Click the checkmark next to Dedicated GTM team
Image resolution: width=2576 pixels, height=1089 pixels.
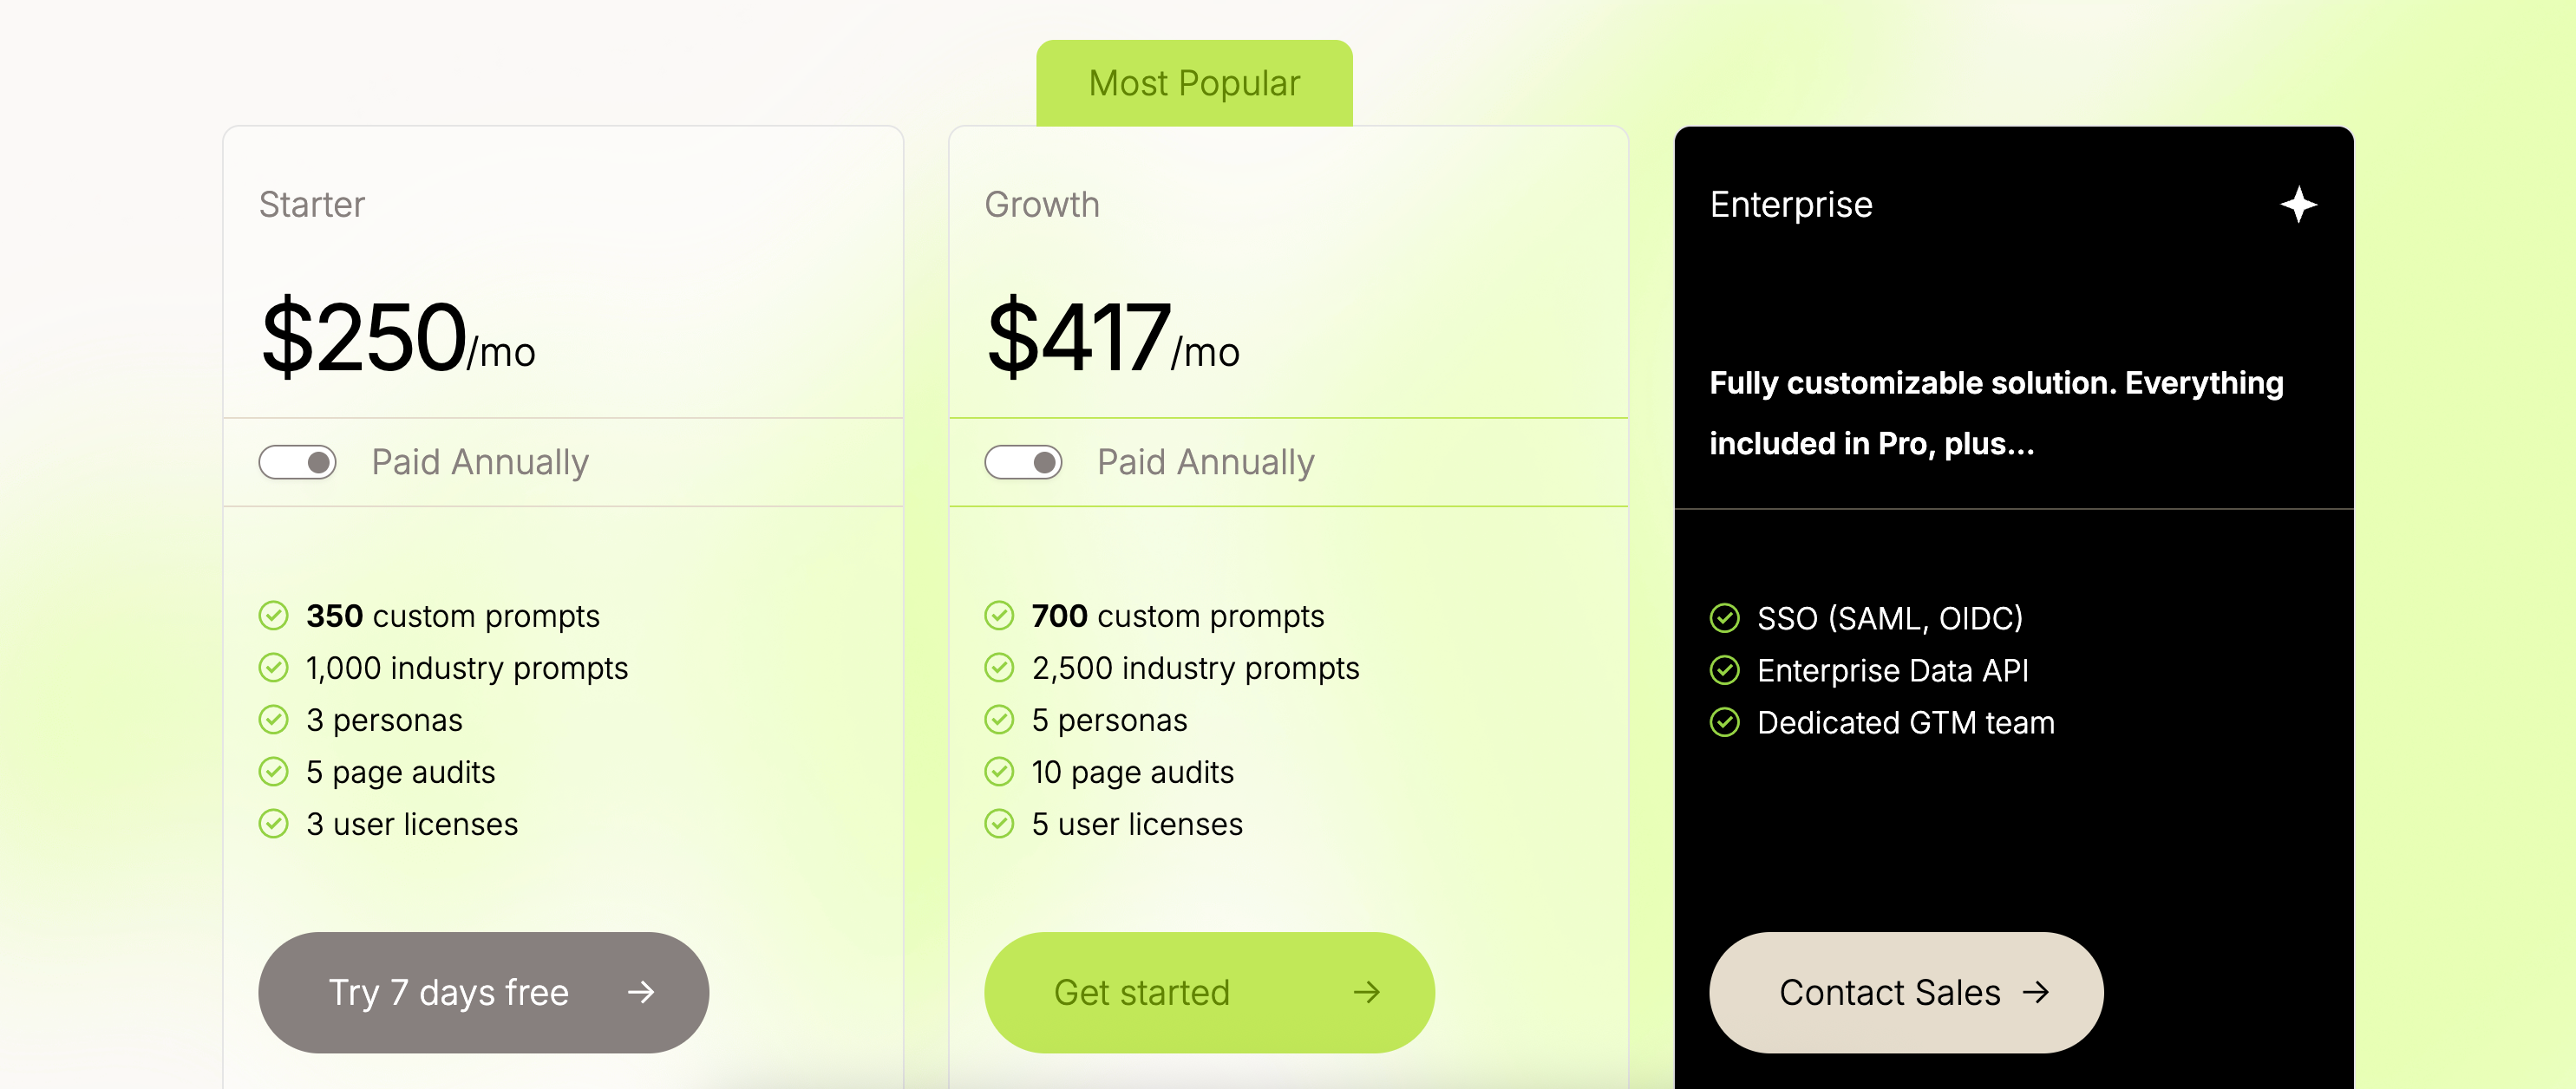(x=1725, y=721)
